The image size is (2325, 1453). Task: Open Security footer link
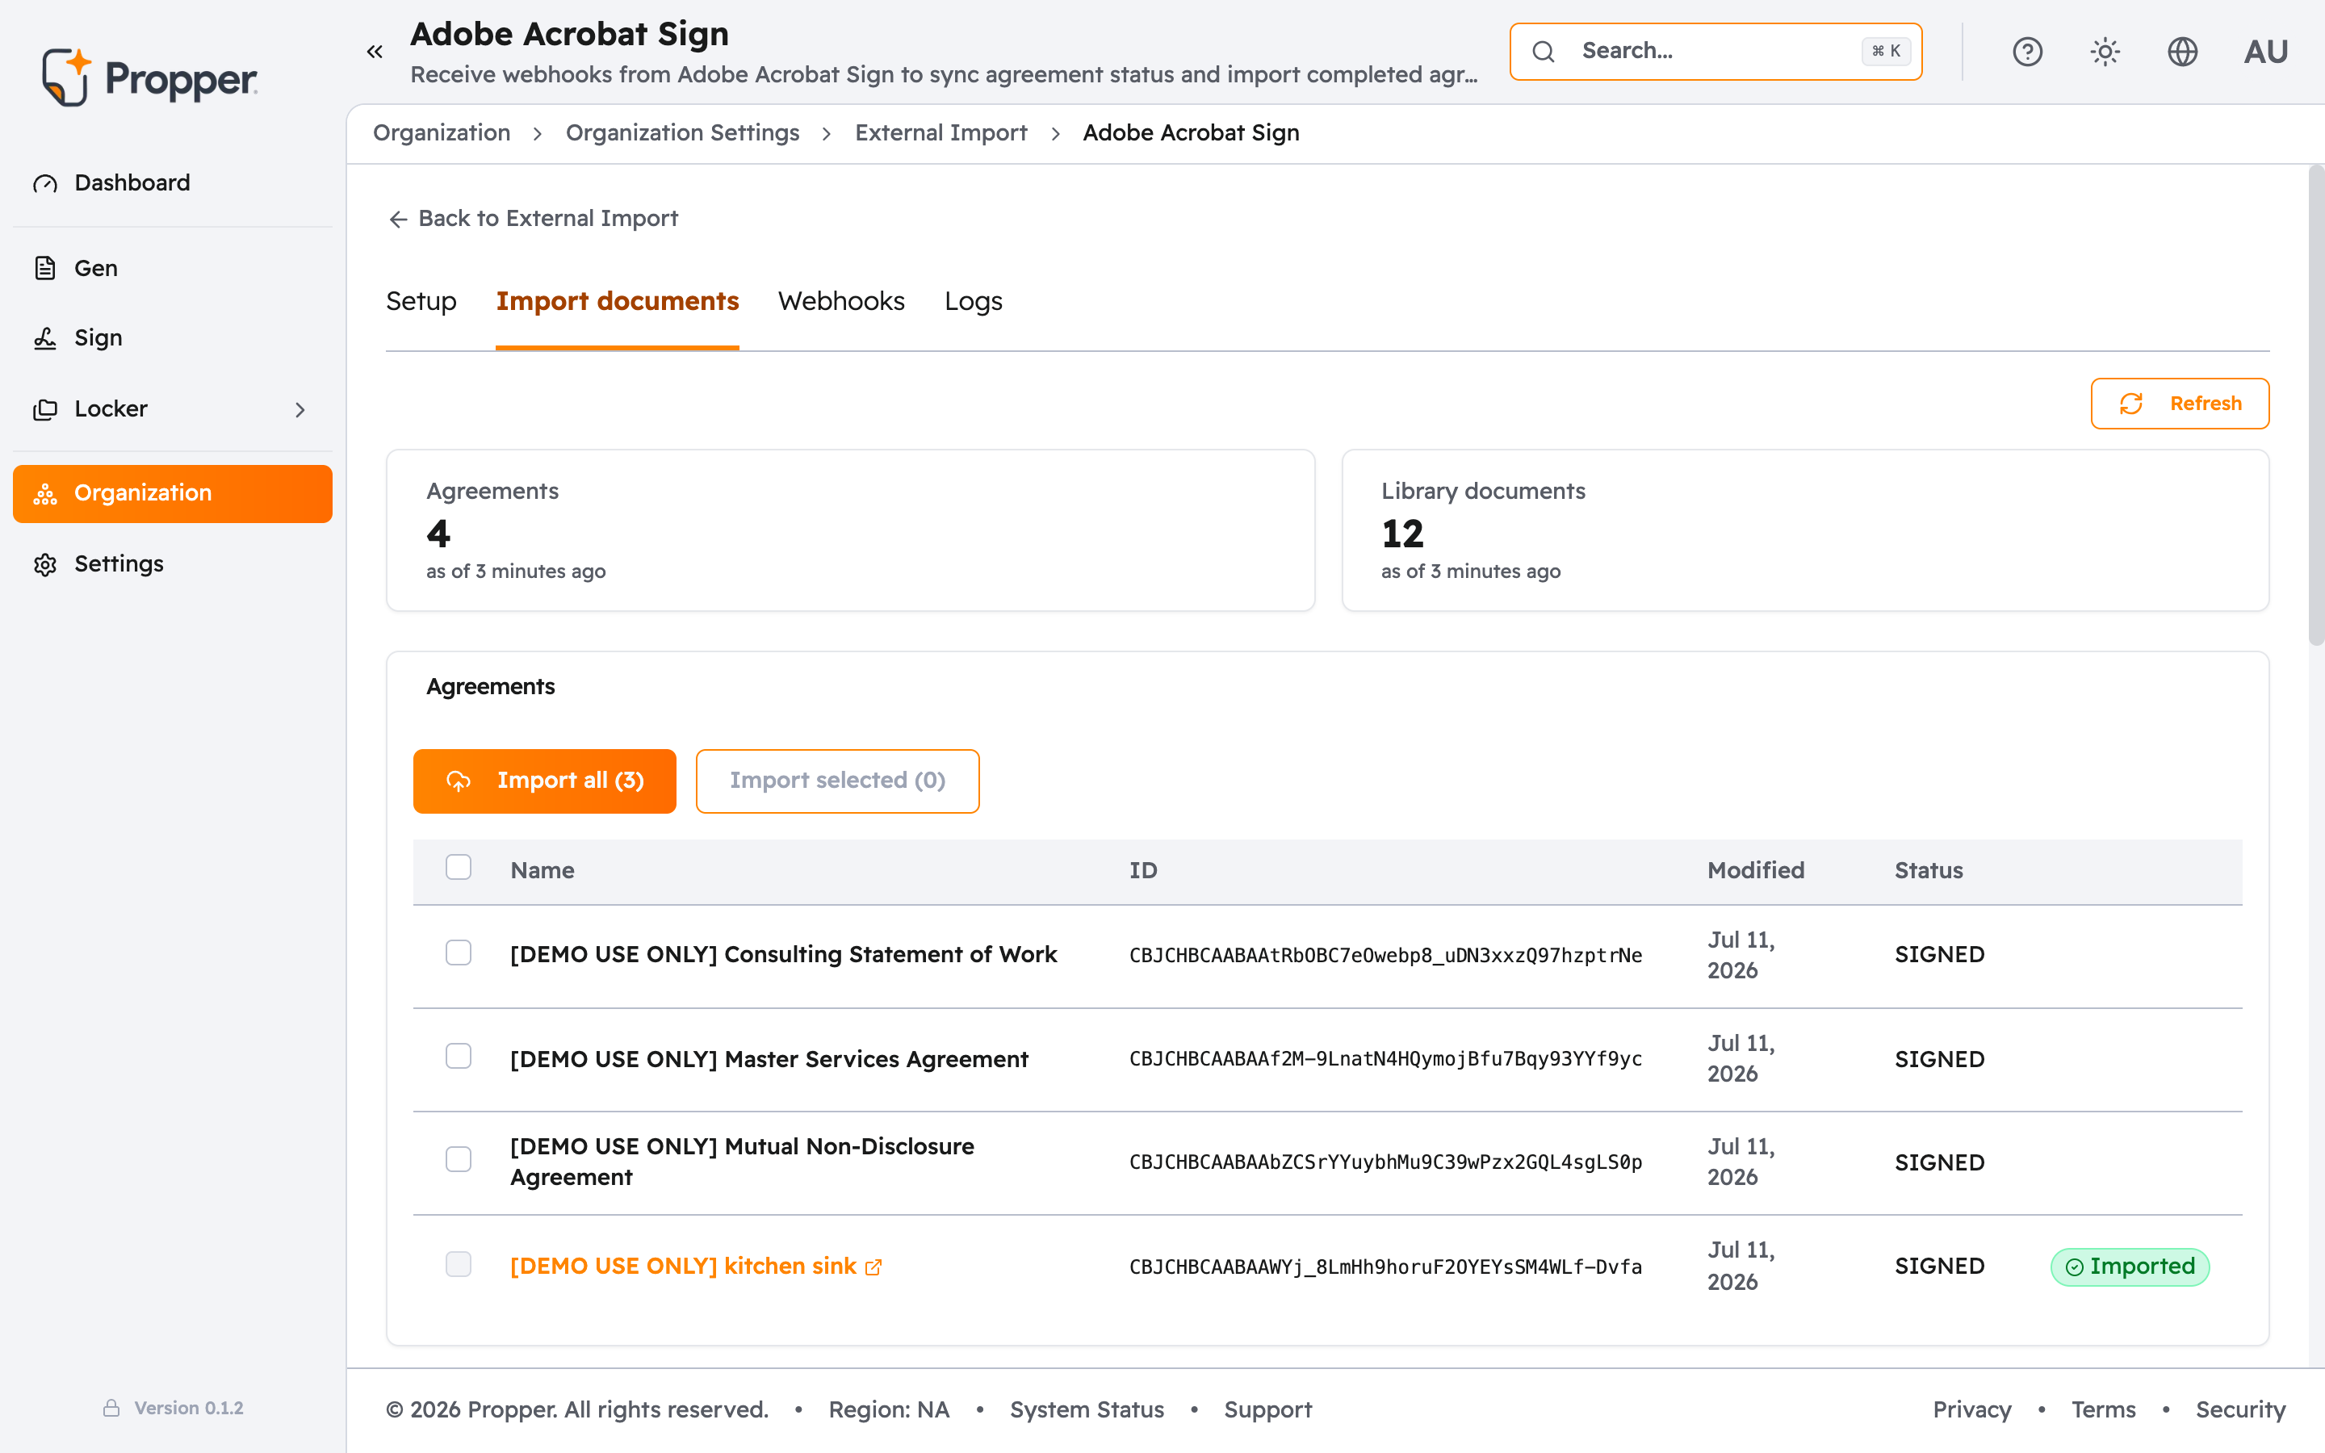pos(2240,1409)
